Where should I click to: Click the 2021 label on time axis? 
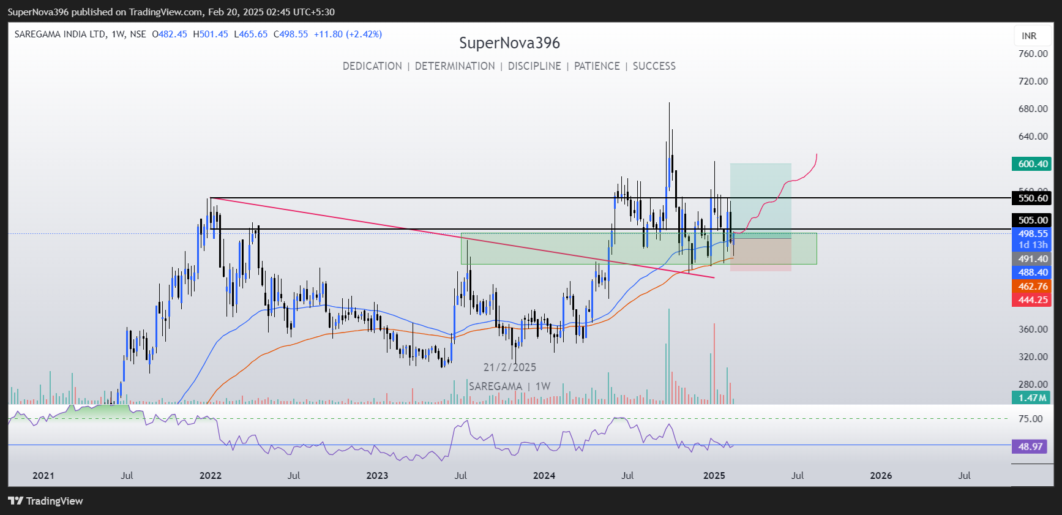tap(43, 475)
